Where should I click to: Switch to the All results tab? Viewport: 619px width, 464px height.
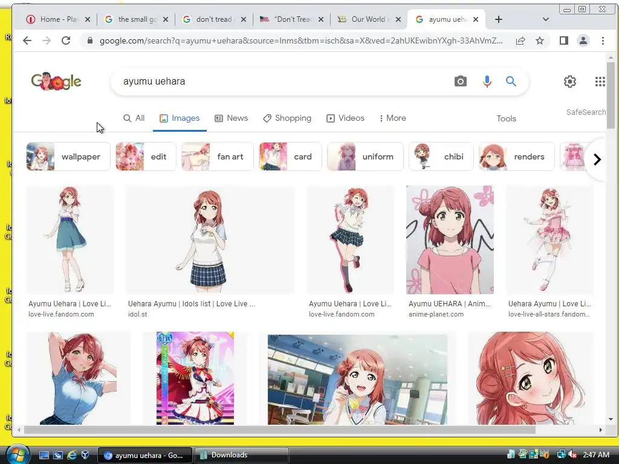(x=134, y=118)
